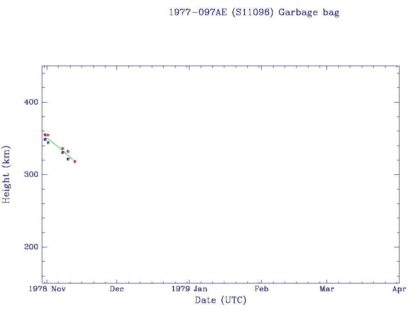Viewport: 420px width, 315px height.
Task: Click the 'Date (UTC)' x-axis label
Action: point(221,300)
